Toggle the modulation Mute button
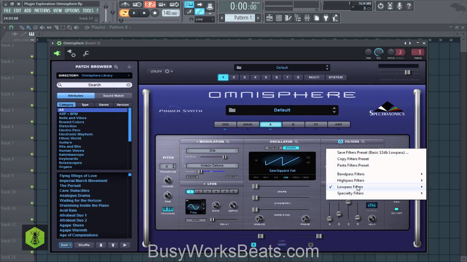This screenshot has width=467, height=262. (x=192, y=177)
